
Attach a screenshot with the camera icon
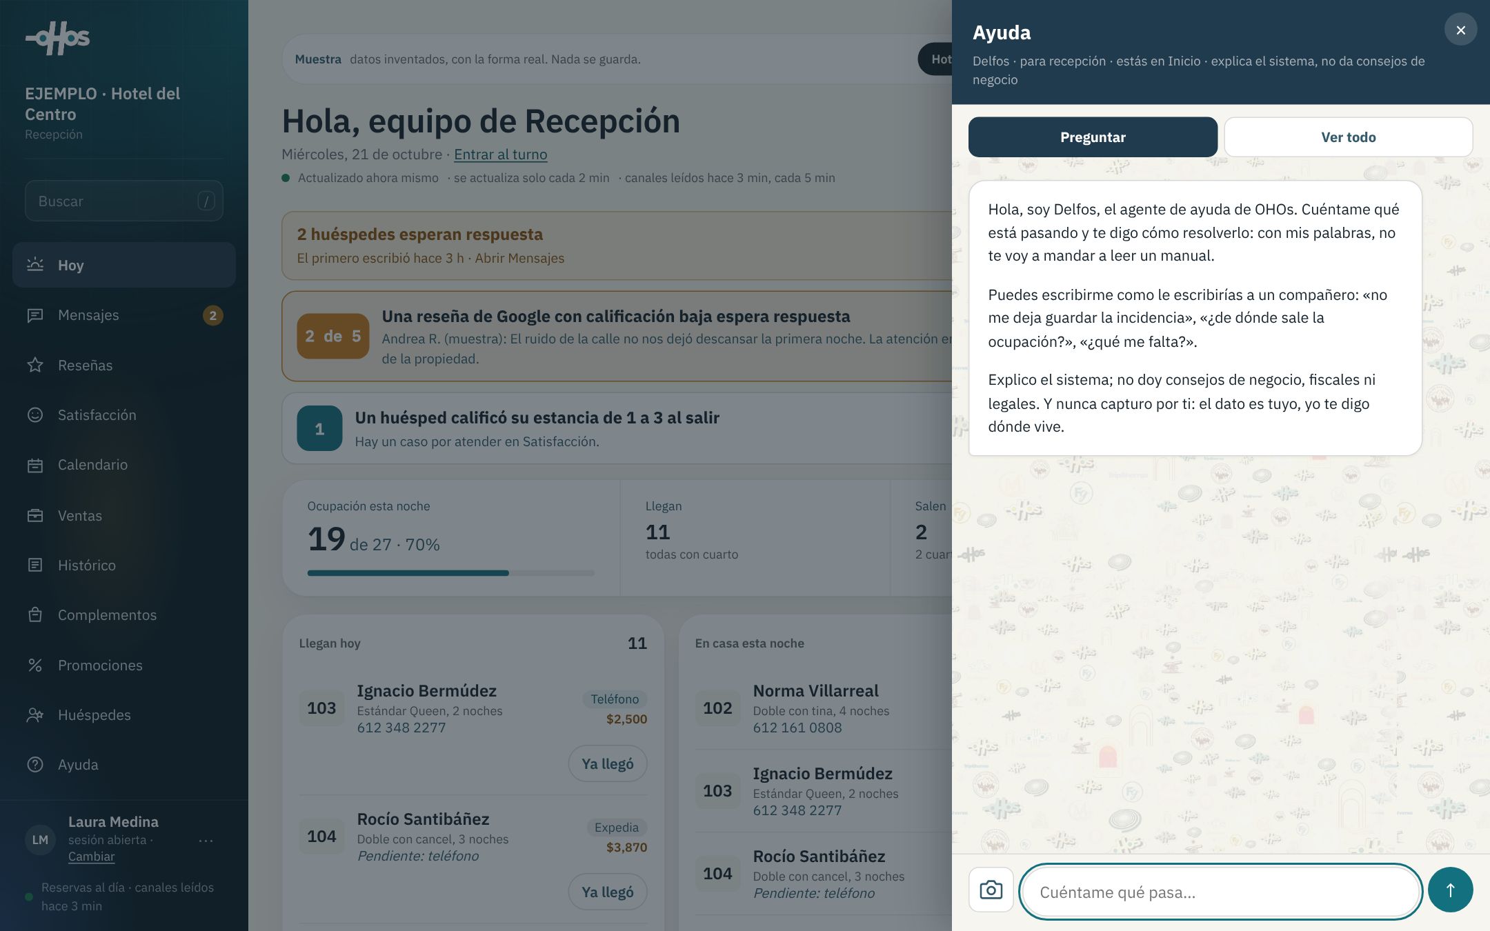click(x=991, y=890)
